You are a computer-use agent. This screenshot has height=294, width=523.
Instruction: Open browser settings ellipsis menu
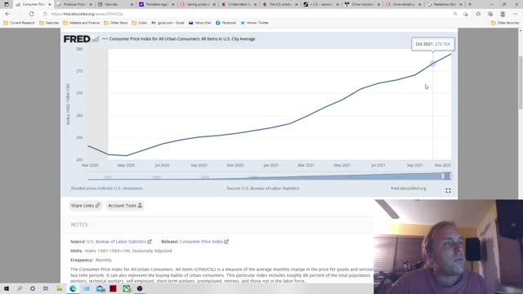[516, 14]
